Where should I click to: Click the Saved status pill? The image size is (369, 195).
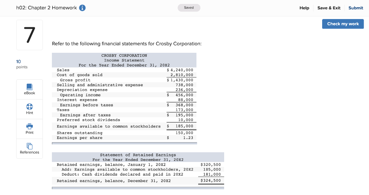tap(189, 8)
